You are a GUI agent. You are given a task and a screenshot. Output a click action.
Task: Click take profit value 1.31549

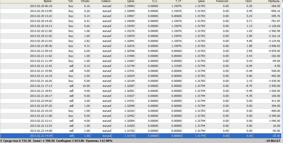pyautogui.click(x=176, y=66)
